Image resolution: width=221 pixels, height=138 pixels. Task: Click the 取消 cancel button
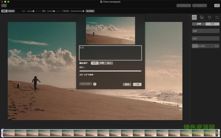tap(127, 84)
